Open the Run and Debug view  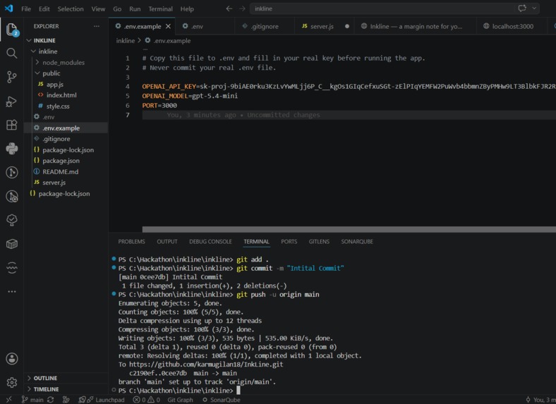[x=12, y=102]
